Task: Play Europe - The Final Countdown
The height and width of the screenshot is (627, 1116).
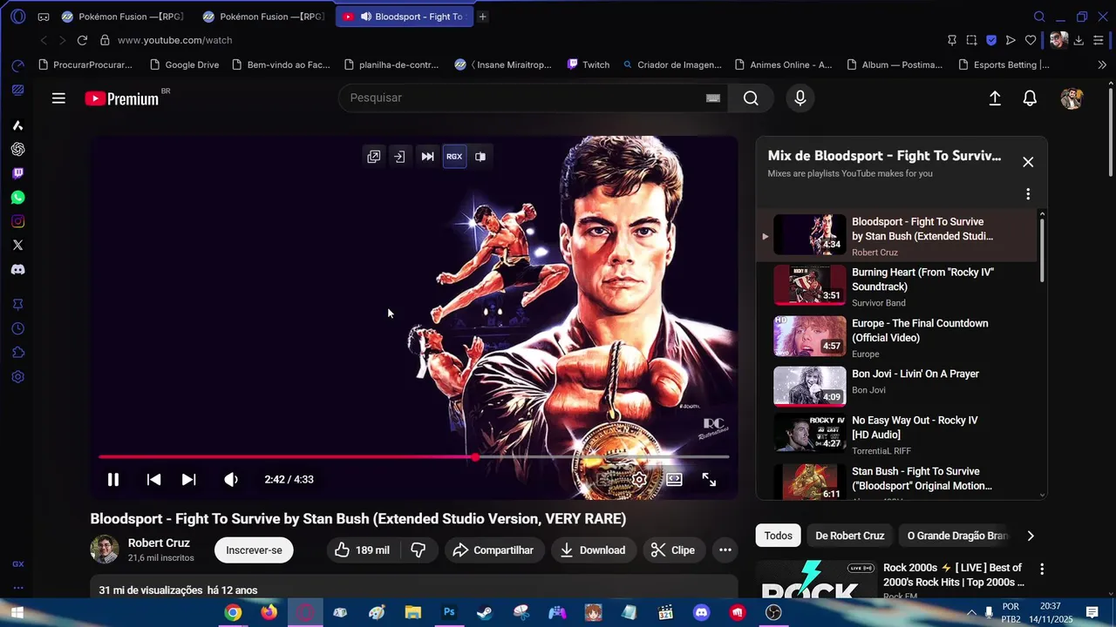Action: point(898,337)
